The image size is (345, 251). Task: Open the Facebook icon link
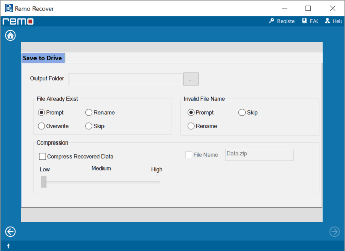pos(8,246)
